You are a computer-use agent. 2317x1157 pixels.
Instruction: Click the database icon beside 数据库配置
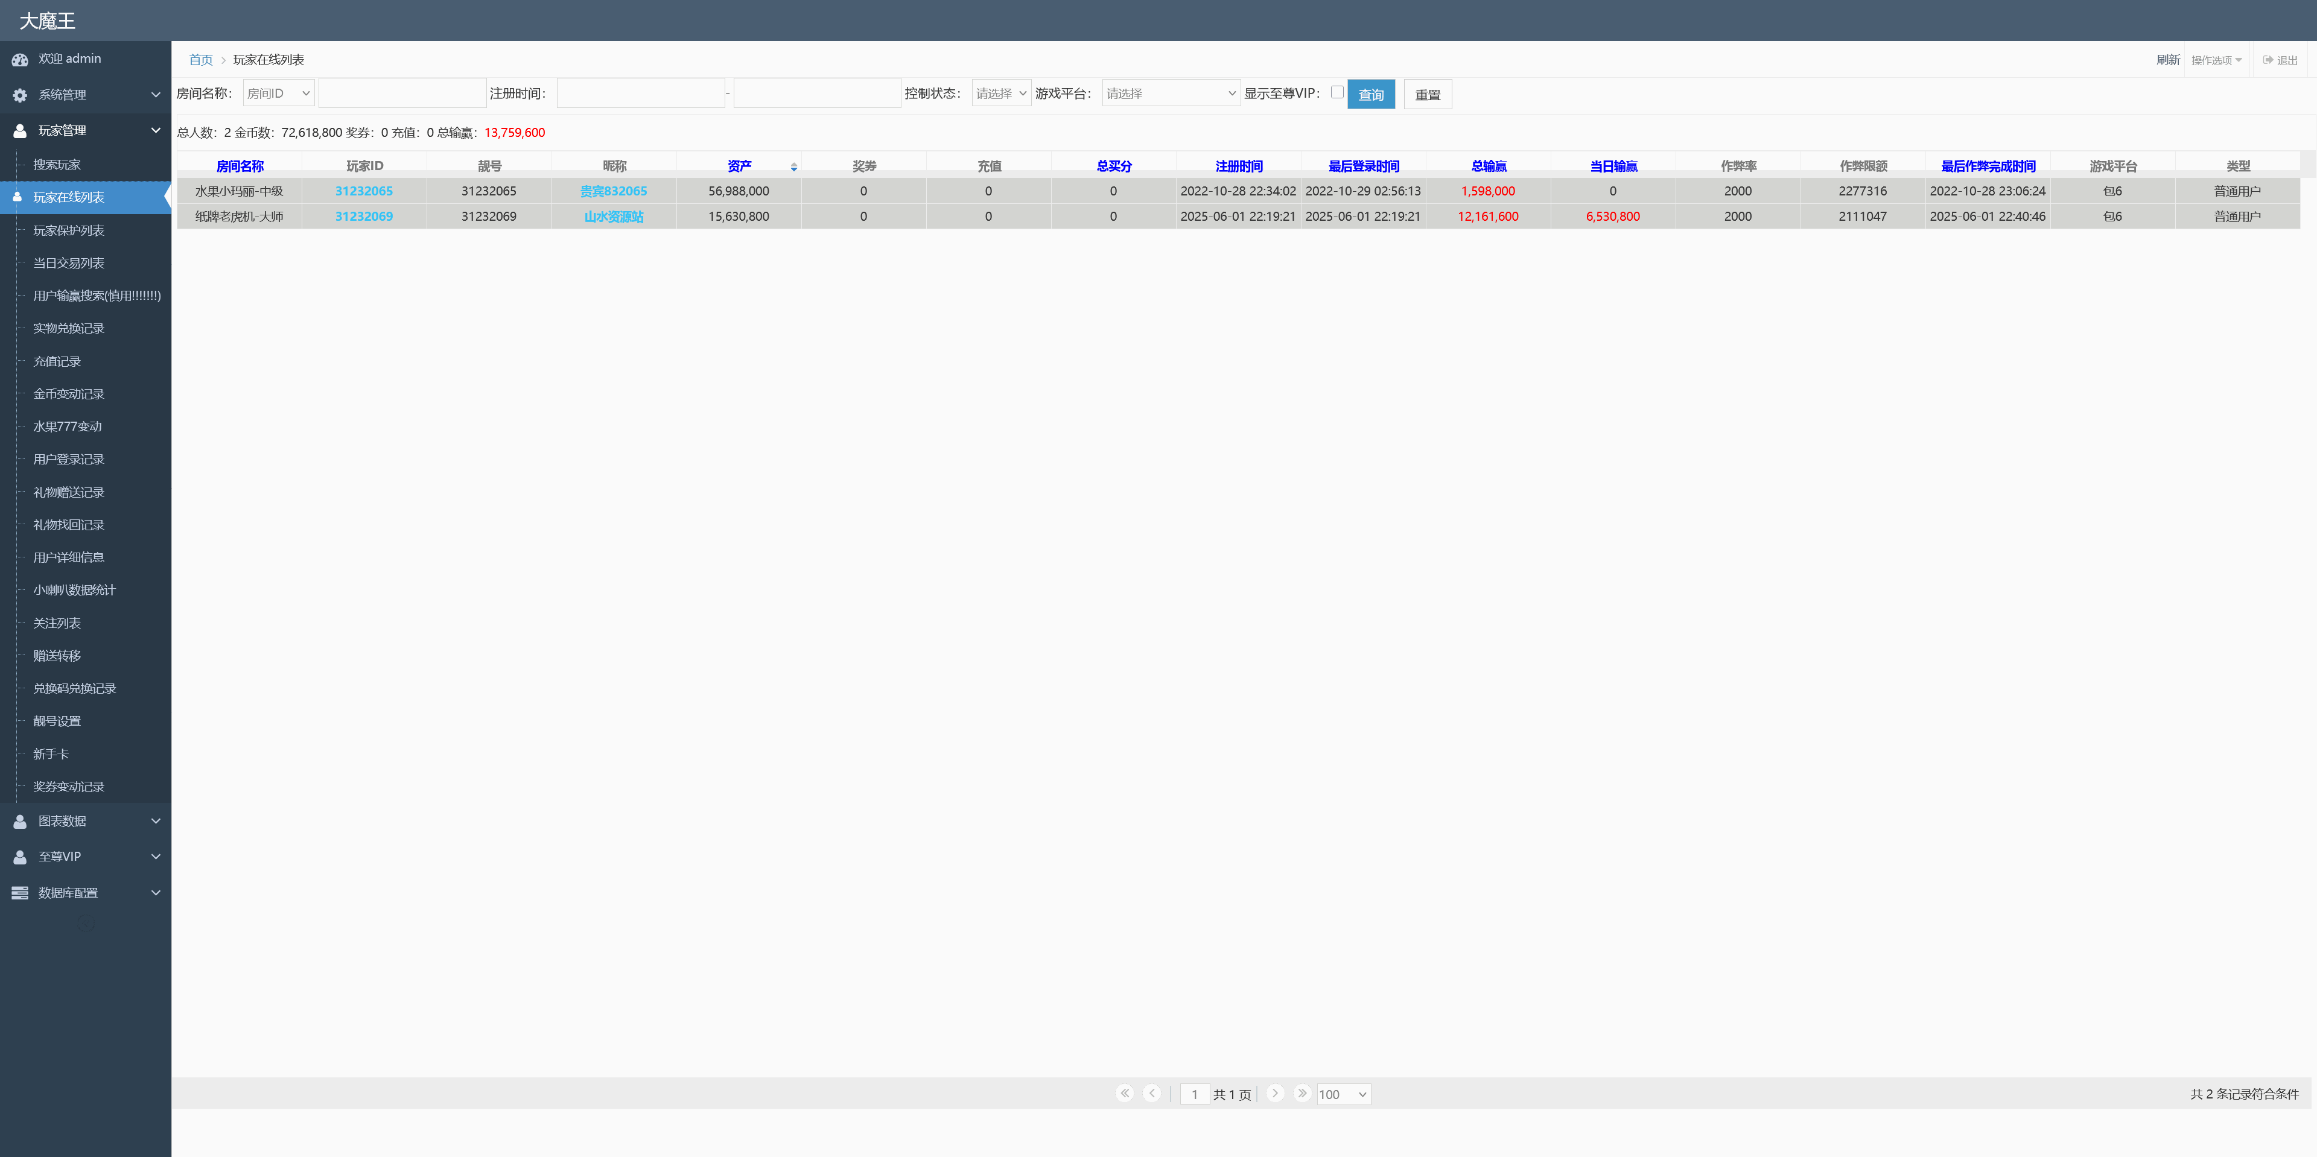click(x=20, y=893)
